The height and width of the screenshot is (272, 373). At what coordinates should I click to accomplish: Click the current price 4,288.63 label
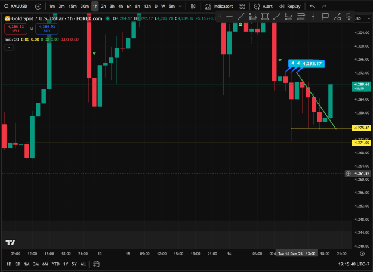[361, 86]
